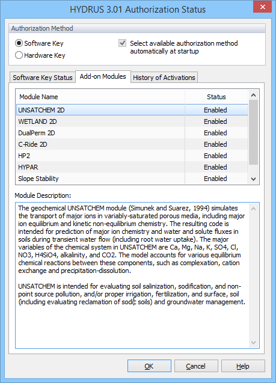Click description box scroll down arrow
276x383 pixels.
pyautogui.click(x=254, y=343)
